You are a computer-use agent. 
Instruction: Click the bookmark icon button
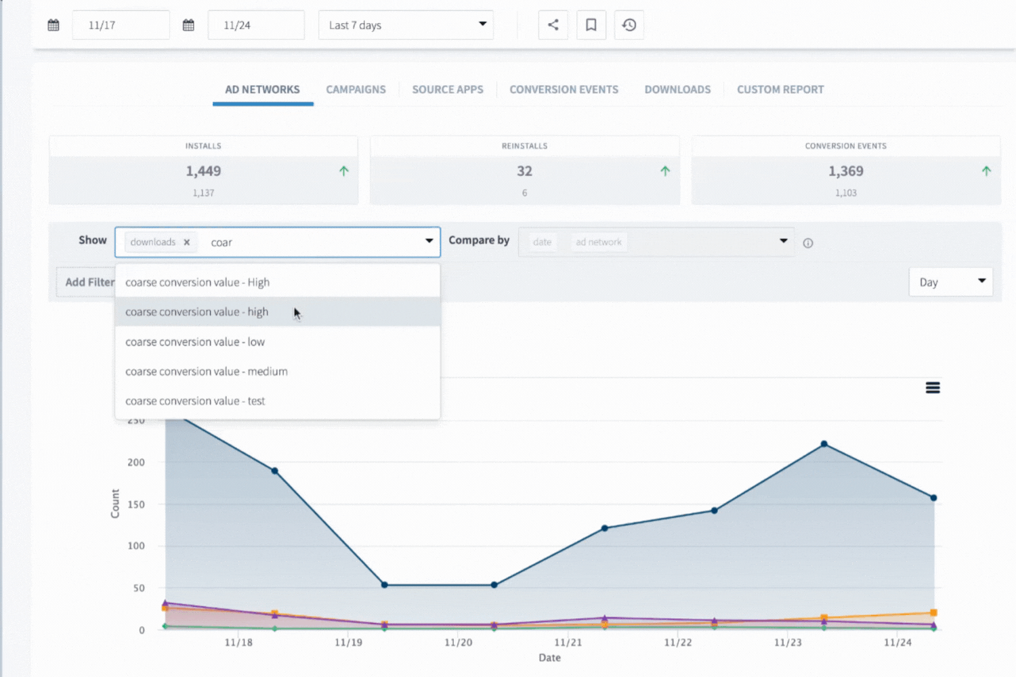[591, 25]
